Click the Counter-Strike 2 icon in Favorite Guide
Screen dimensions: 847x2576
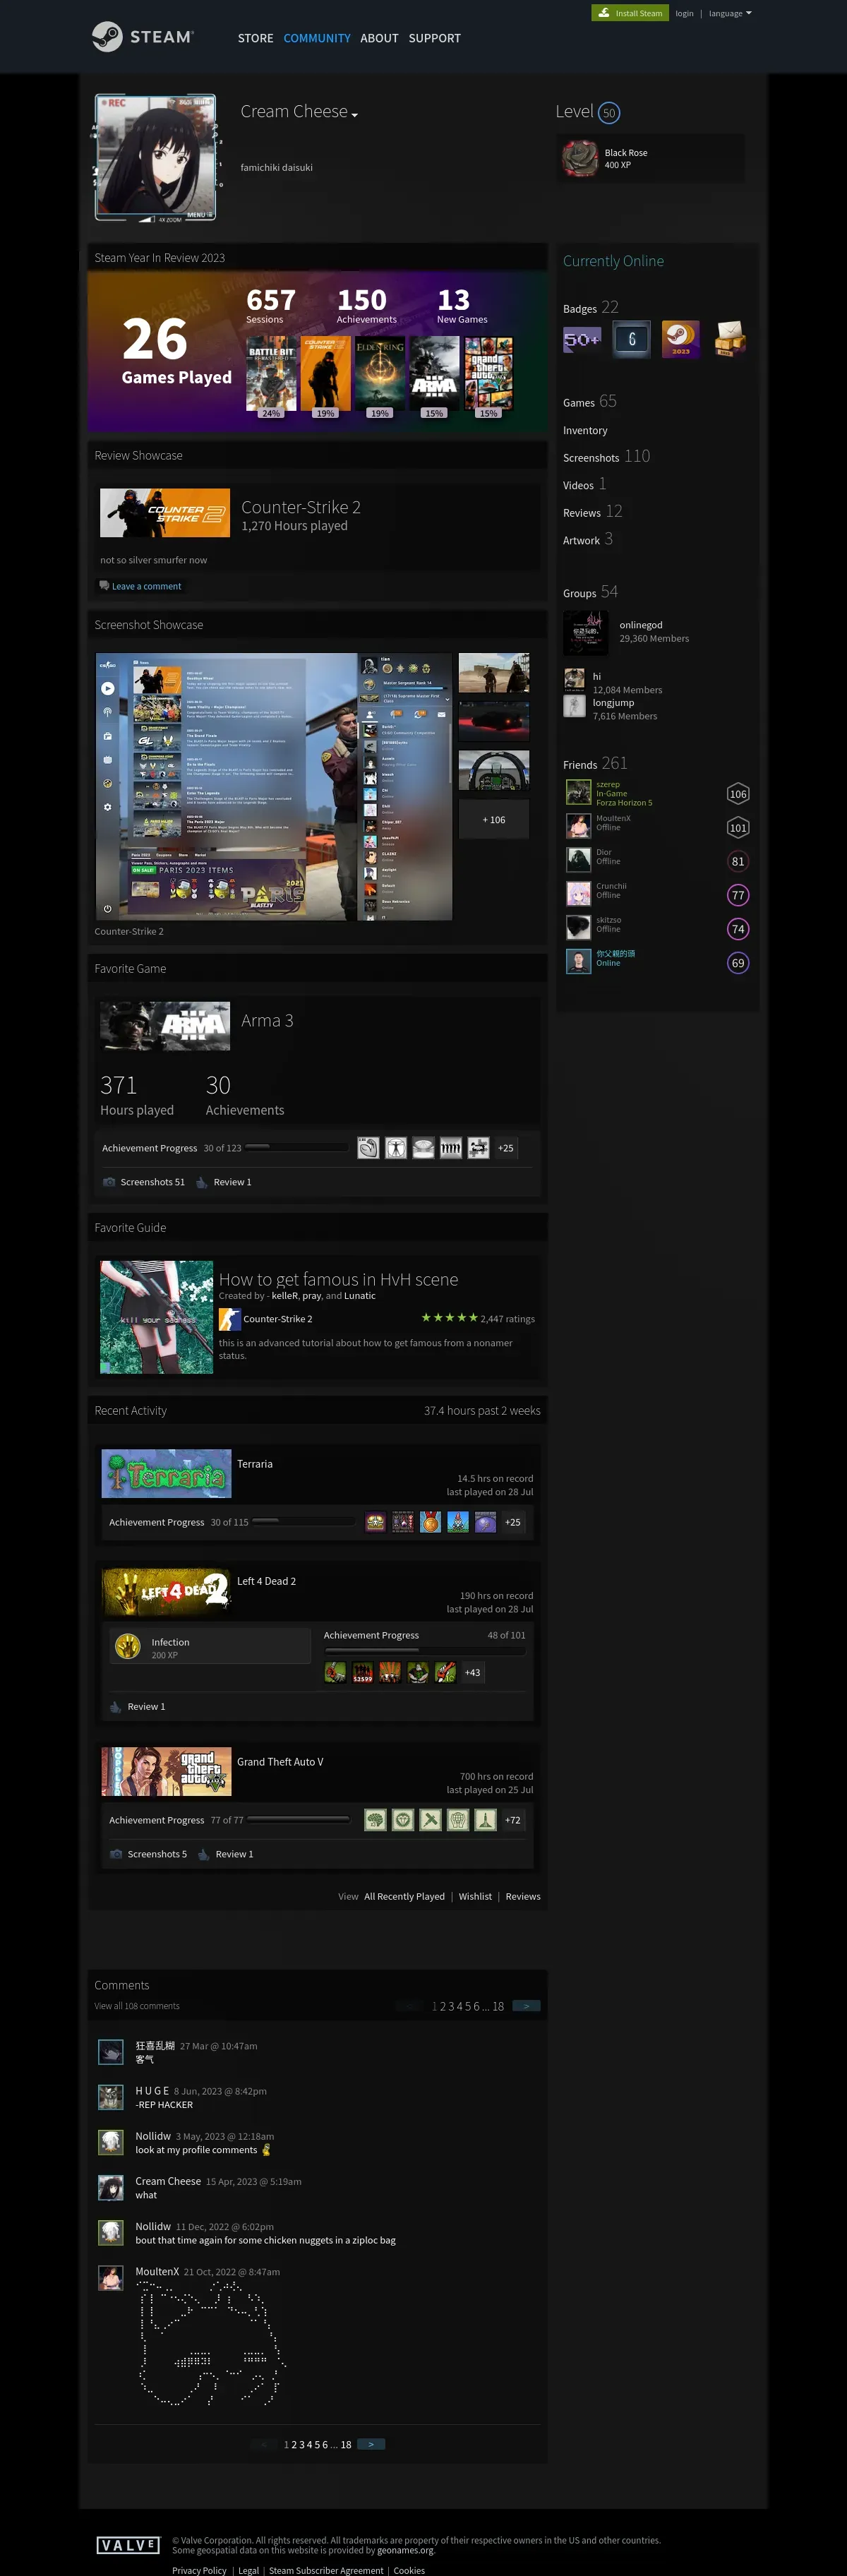tap(229, 1319)
